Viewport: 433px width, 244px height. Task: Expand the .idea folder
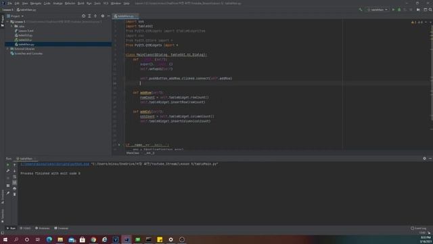click(12, 26)
